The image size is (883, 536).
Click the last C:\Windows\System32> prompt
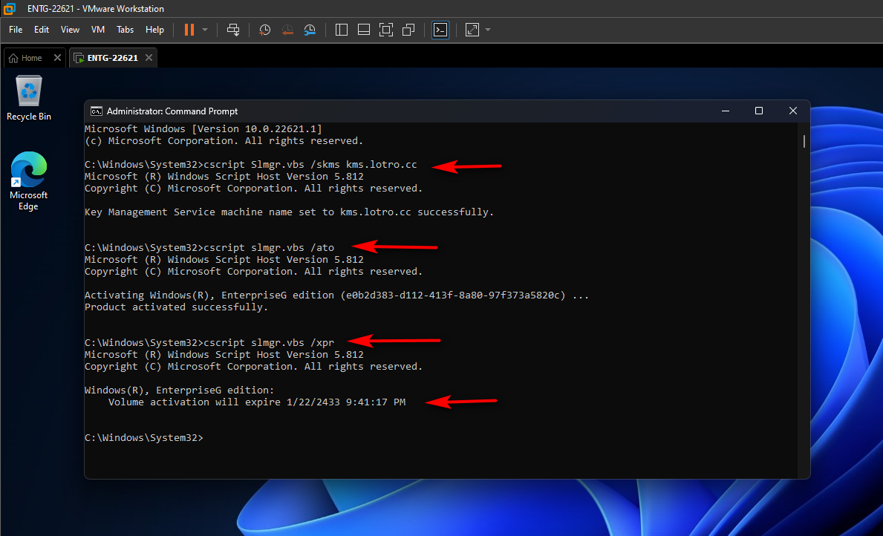[143, 437]
